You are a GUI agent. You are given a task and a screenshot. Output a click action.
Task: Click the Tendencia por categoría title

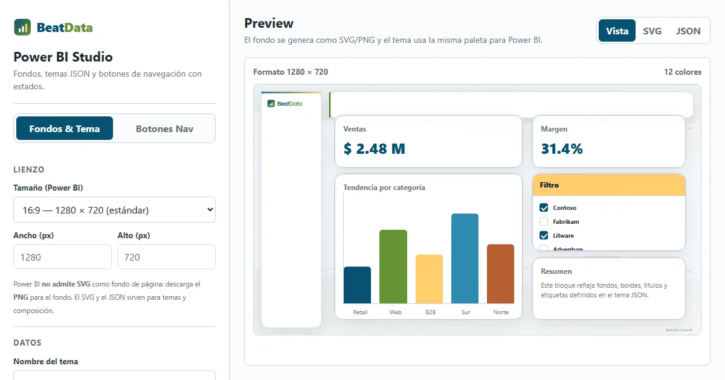pyautogui.click(x=384, y=188)
